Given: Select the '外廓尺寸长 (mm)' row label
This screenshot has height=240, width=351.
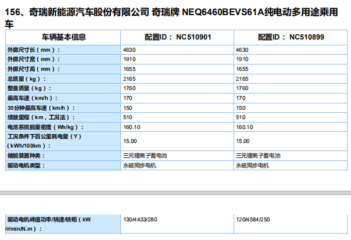Looking at the screenshot, I should pos(34,50).
